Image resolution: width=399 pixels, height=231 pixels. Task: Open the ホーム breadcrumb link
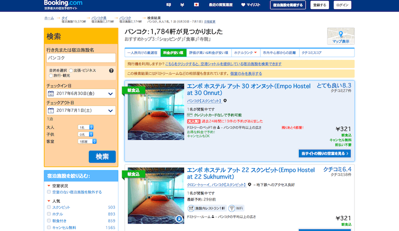49,18
